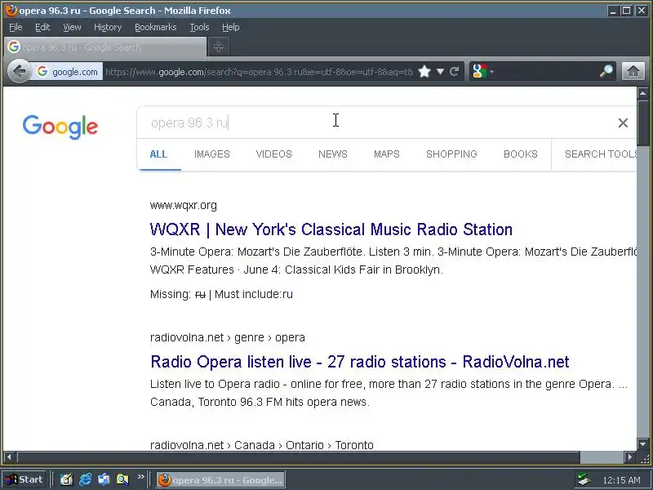This screenshot has height=490, width=653.
Task: Select the All results tab
Action: point(158,154)
